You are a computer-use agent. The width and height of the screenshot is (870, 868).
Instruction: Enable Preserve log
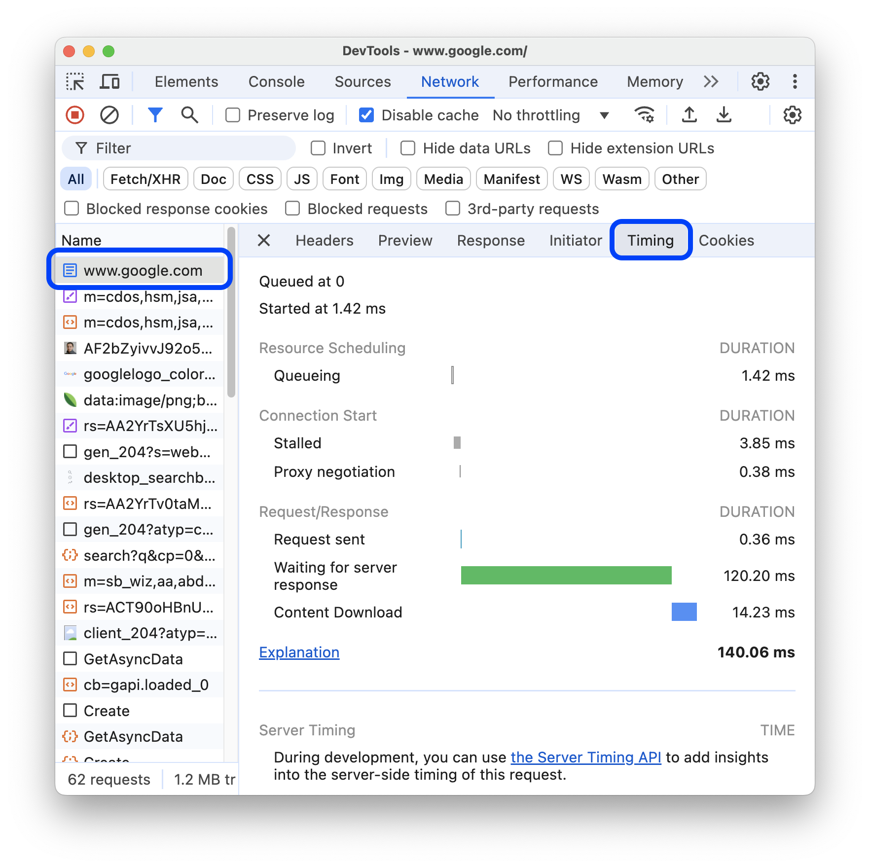click(x=232, y=115)
